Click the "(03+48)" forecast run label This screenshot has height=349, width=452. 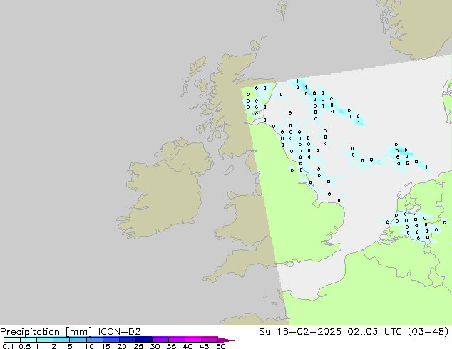pyautogui.click(x=428, y=332)
